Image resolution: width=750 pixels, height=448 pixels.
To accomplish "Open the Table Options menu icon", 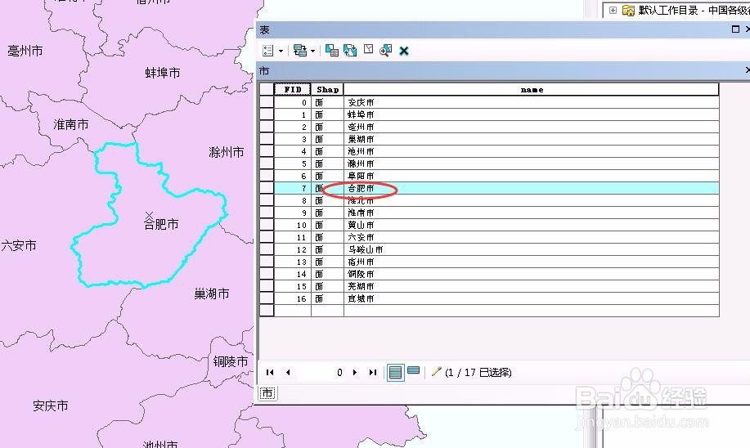I will [268, 51].
